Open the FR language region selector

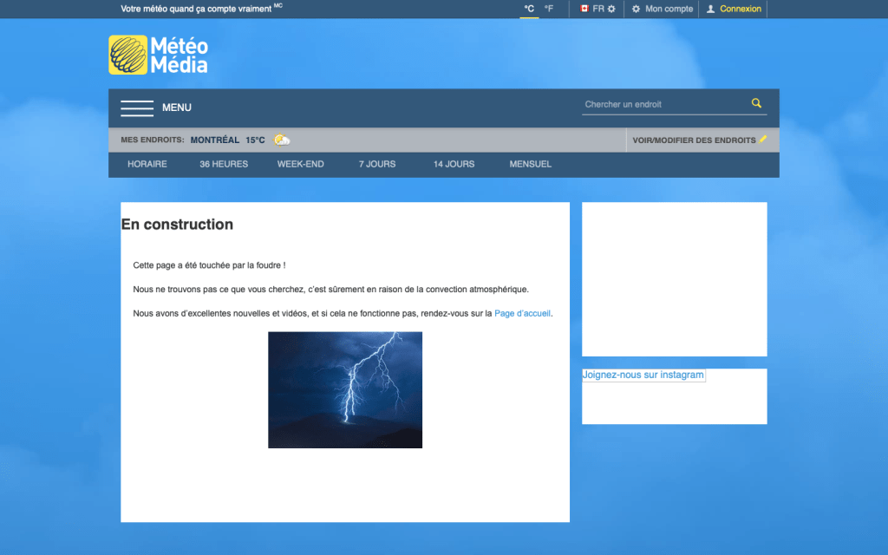[x=598, y=9]
